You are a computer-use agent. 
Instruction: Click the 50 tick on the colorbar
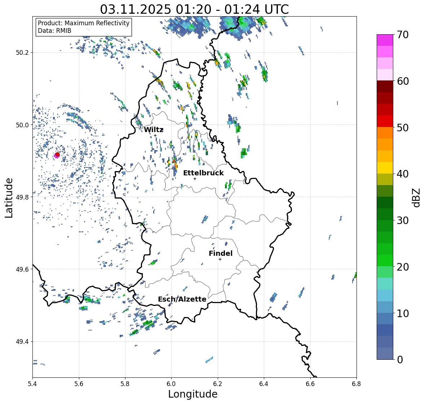(x=403, y=127)
